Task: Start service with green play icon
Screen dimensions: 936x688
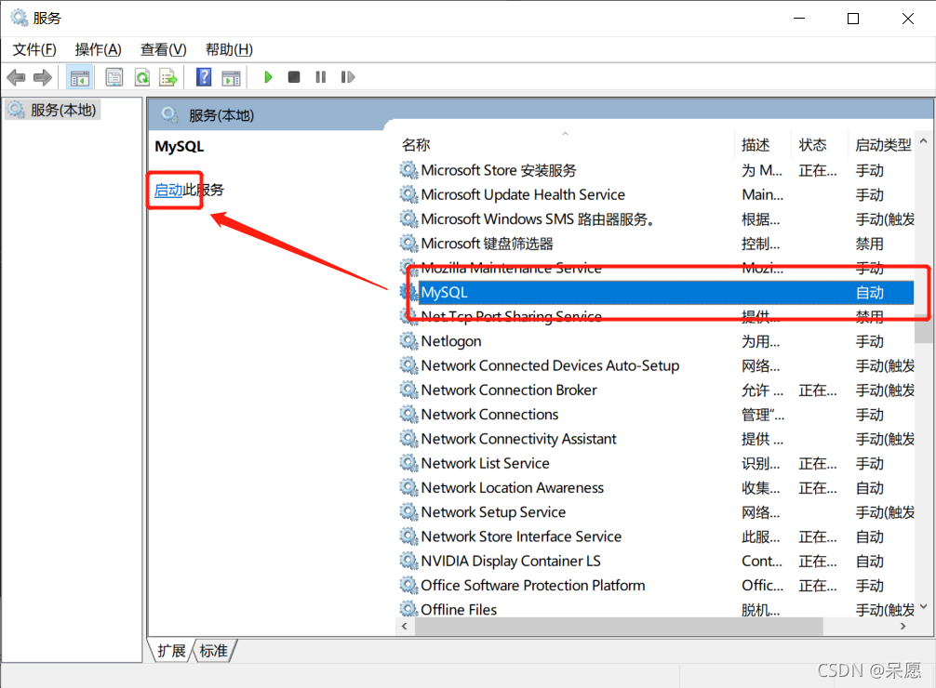Action: click(268, 77)
